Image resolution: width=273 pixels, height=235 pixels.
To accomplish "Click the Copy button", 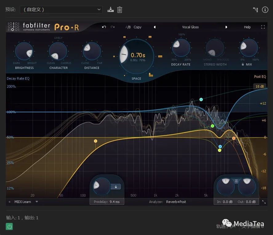I will pos(137,27).
